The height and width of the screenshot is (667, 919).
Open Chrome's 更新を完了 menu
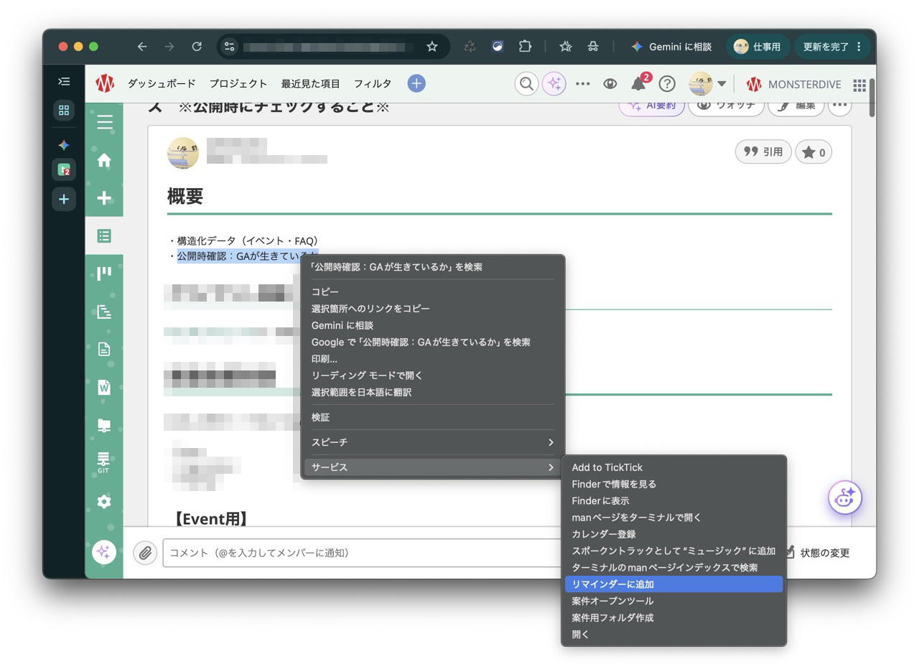pos(832,47)
